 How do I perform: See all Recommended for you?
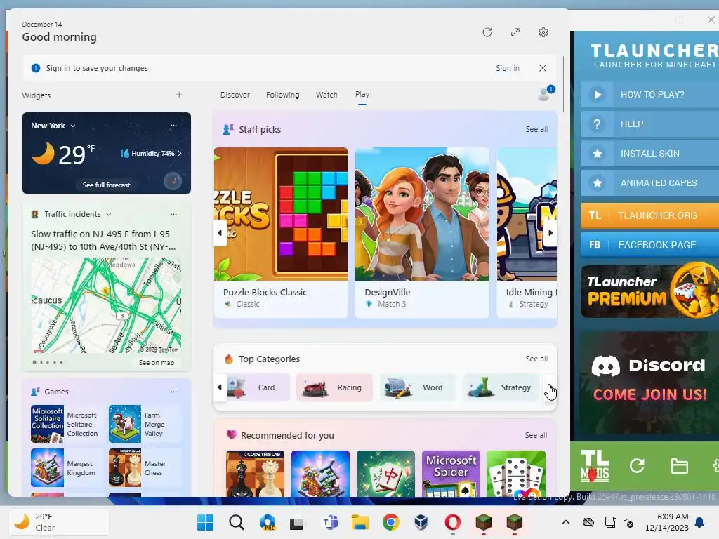(536, 435)
